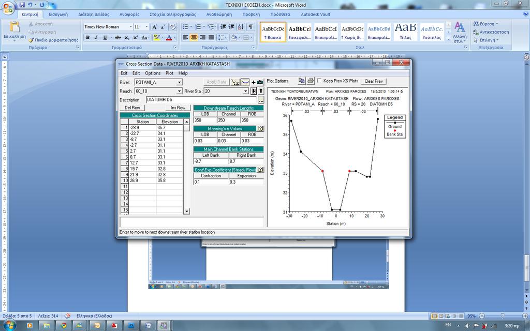Click the Description ellipsis button

click(x=261, y=100)
